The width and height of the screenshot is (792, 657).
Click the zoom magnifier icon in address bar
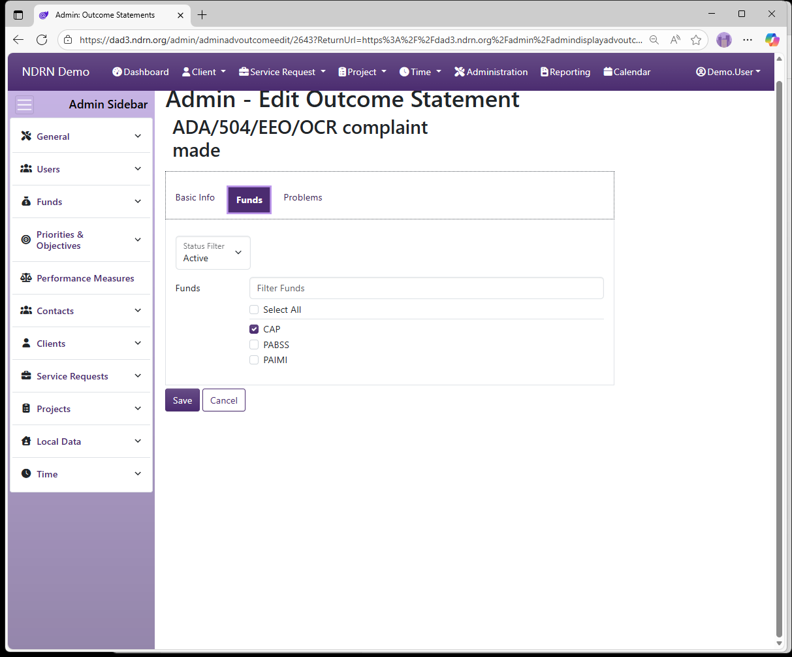tap(654, 40)
